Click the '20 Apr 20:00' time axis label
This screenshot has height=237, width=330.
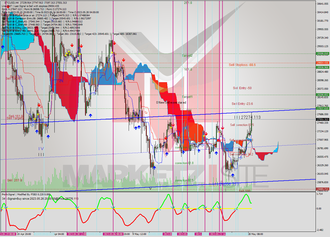tap(24, 234)
